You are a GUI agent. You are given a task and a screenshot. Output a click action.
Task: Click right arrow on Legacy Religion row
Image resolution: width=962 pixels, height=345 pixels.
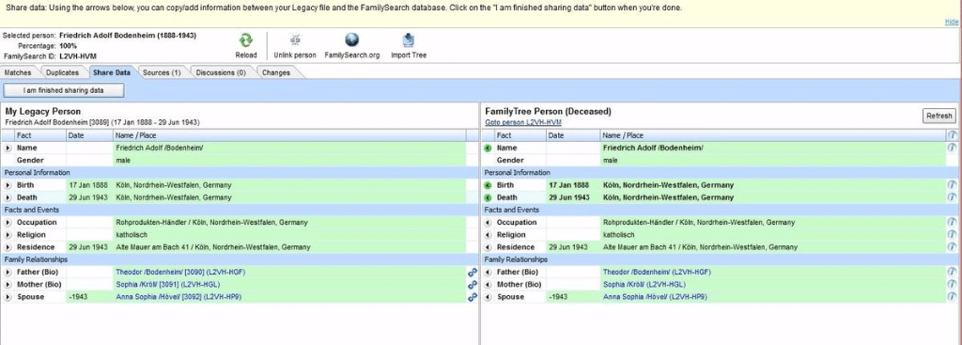click(8, 234)
